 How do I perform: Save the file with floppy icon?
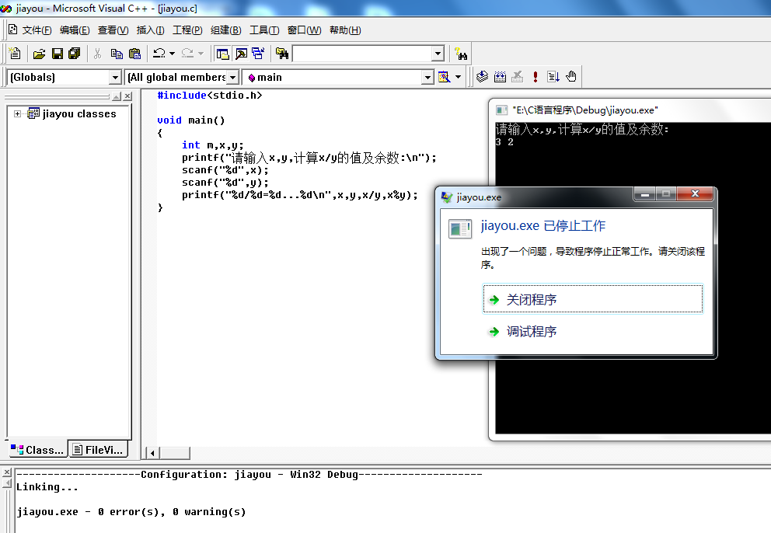57,53
